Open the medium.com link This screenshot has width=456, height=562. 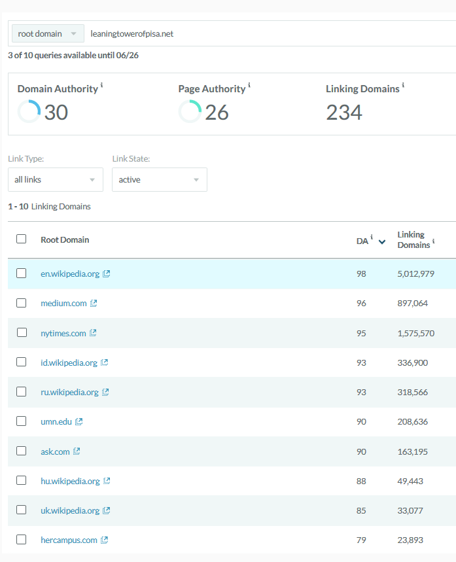pos(64,303)
